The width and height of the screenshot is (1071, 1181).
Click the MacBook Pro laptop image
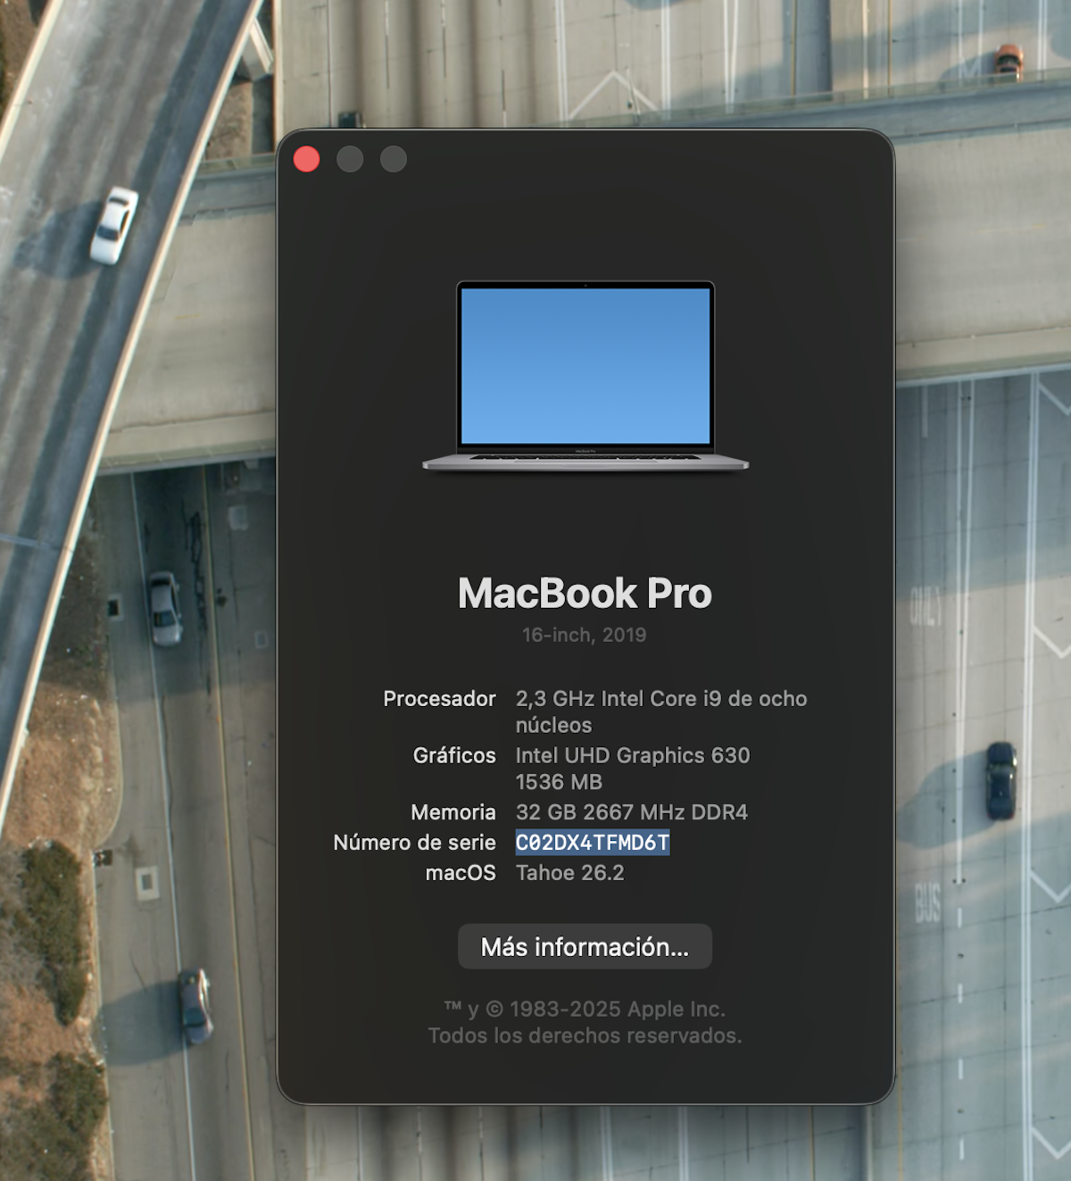tap(585, 375)
